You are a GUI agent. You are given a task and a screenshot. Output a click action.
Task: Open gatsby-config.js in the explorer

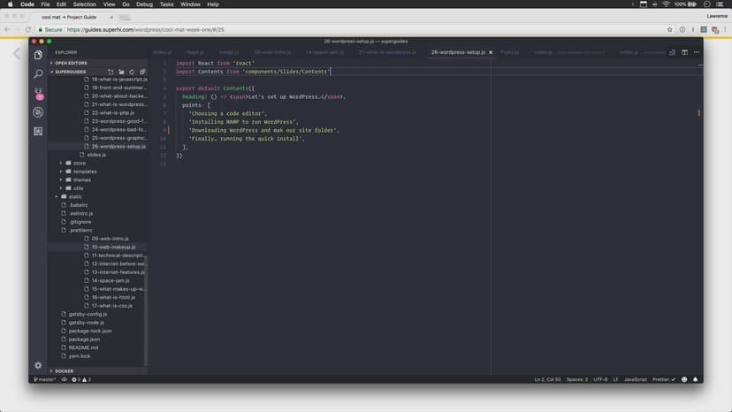click(88, 314)
